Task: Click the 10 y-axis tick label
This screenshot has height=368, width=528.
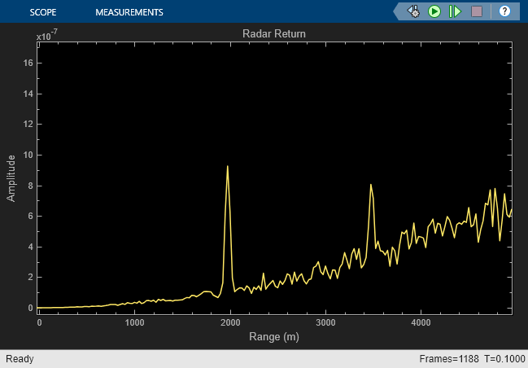Action: click(x=28, y=155)
